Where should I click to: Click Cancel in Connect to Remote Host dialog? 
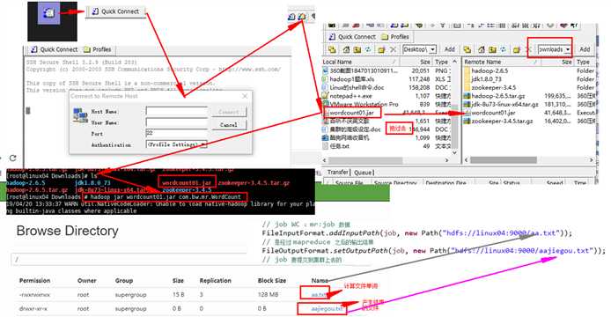click(229, 125)
